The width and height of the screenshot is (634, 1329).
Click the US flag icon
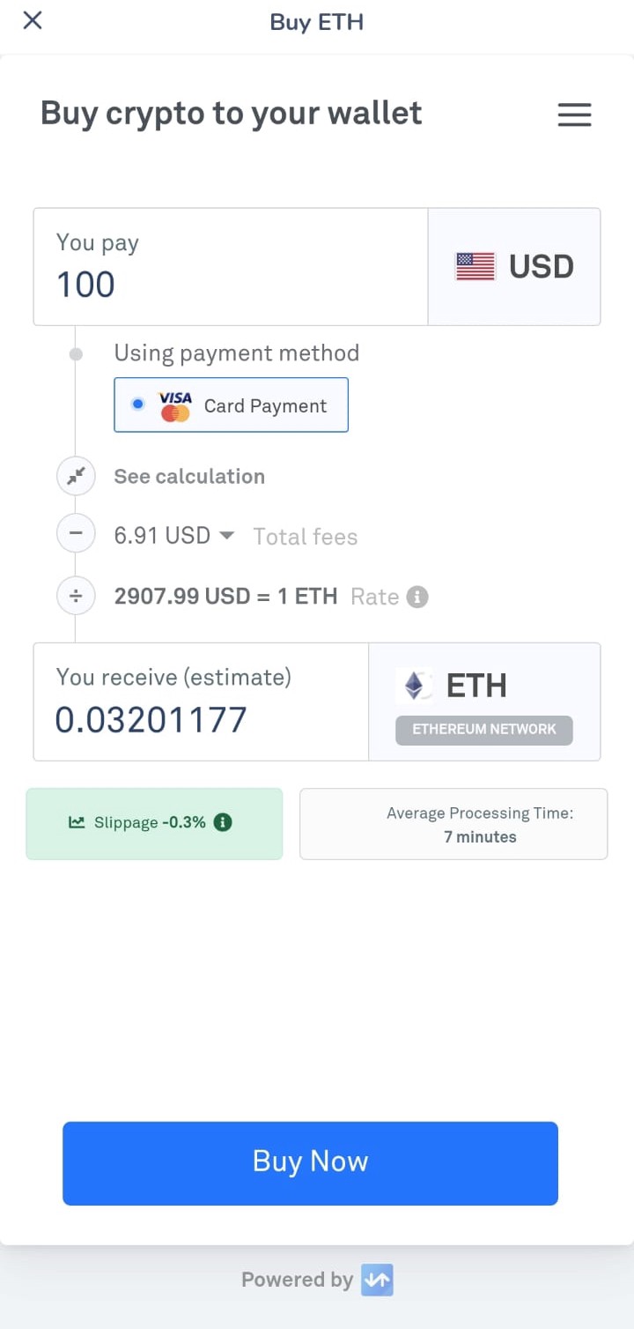475,266
